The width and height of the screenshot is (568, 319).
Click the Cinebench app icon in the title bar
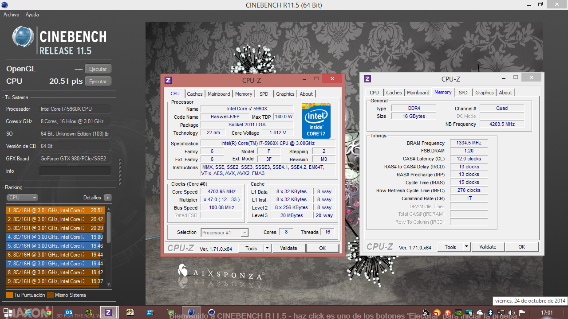tap(5, 5)
